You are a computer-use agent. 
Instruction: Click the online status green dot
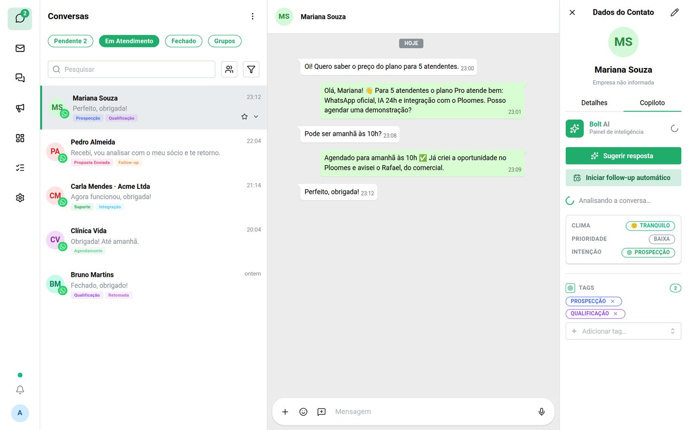[20, 375]
